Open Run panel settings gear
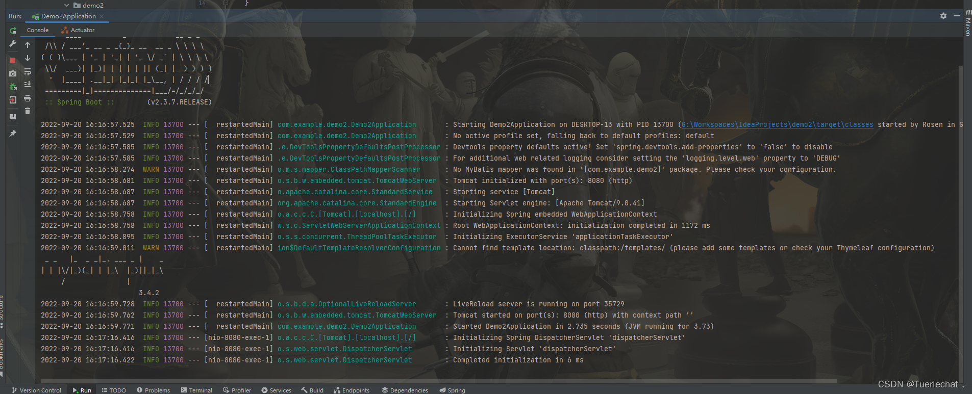The image size is (972, 394). [943, 16]
